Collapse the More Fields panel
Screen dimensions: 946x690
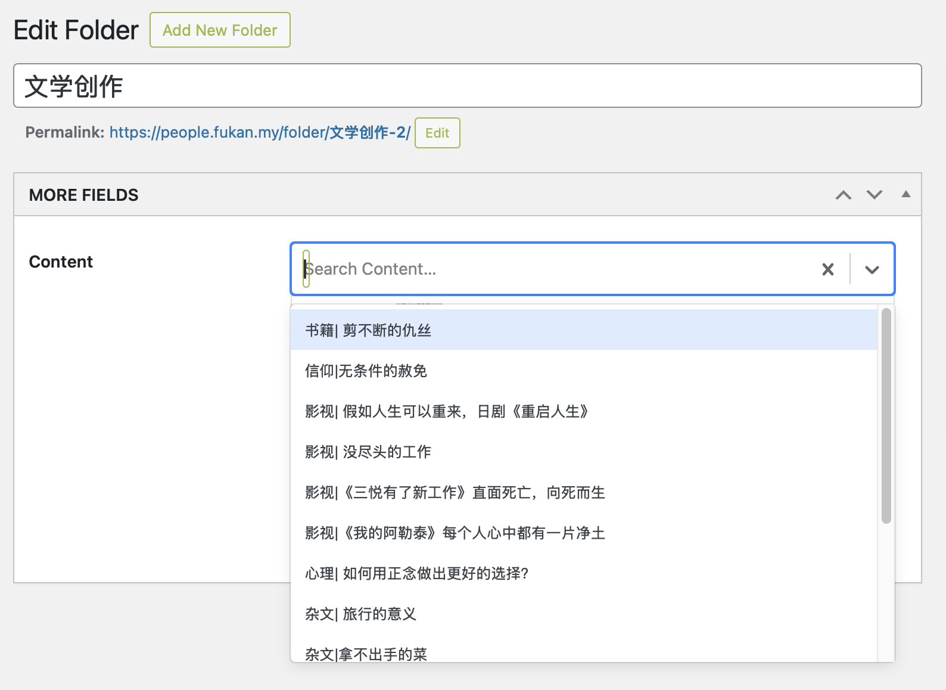pos(905,194)
